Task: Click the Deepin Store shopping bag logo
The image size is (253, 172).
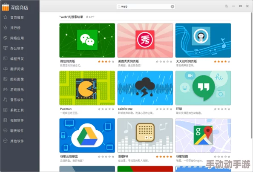Action: pyautogui.click(x=6, y=7)
